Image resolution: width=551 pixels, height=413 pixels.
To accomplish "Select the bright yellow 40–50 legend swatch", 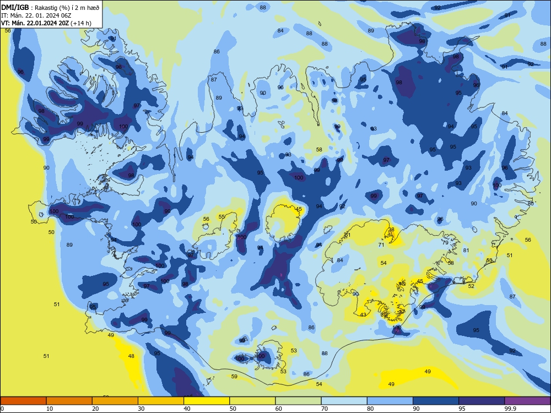I will (207, 401).
